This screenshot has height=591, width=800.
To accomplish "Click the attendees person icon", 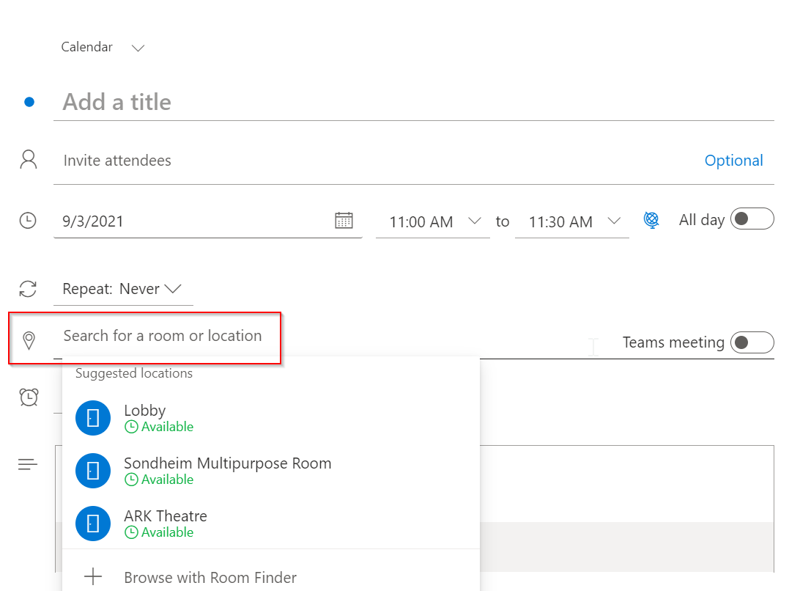I will 29,161.
